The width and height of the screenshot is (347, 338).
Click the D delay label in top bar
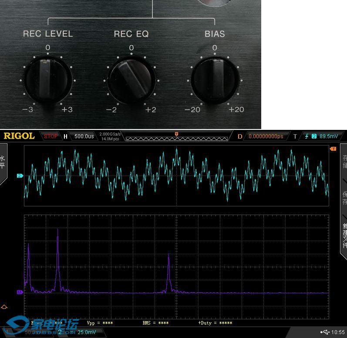(240, 136)
